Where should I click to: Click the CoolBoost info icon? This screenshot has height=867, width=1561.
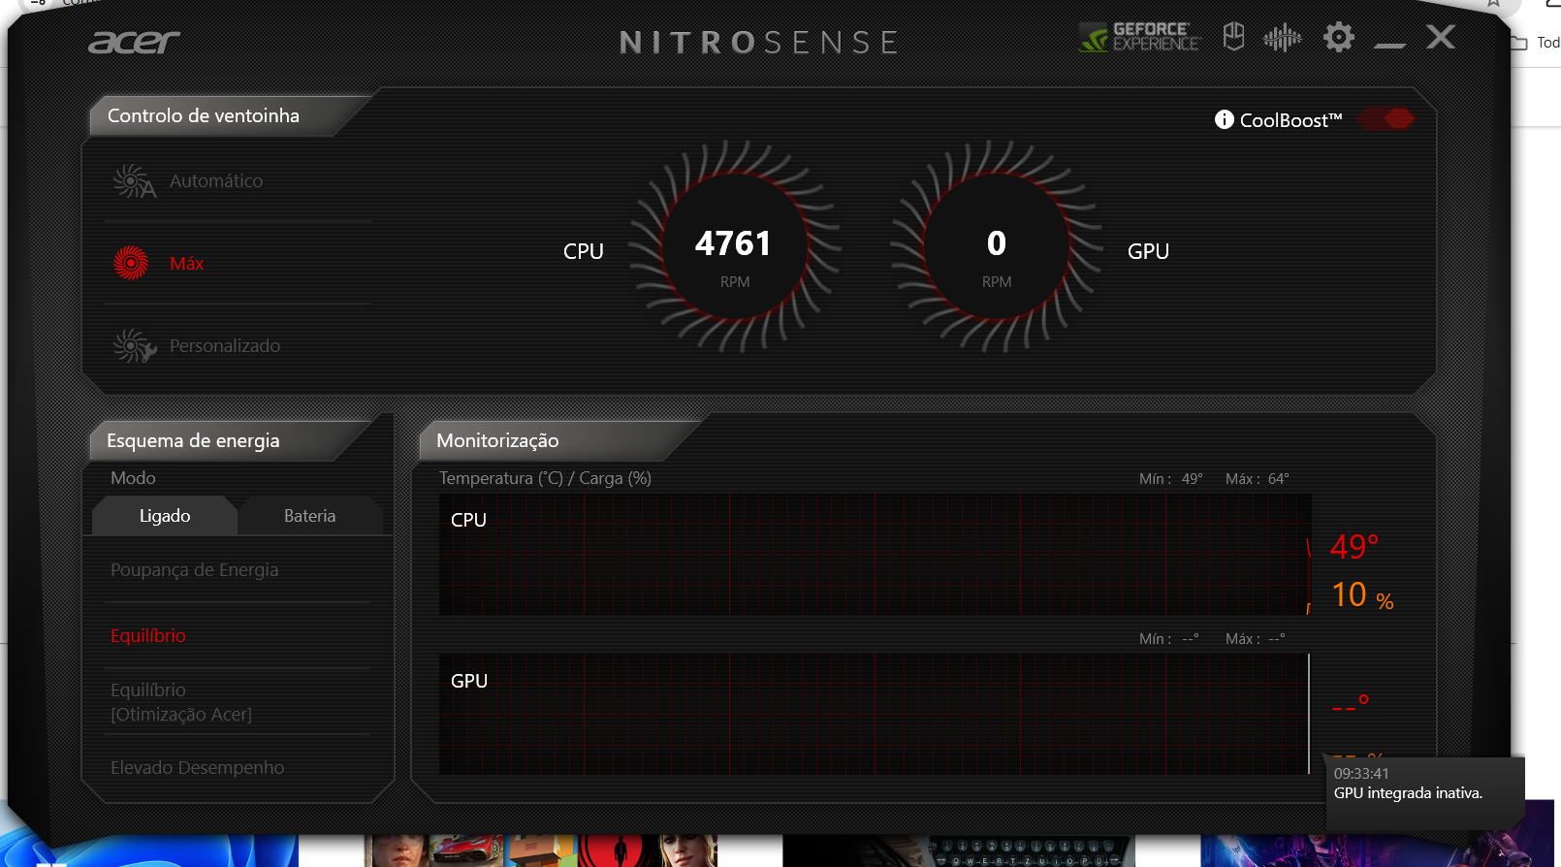point(1225,119)
